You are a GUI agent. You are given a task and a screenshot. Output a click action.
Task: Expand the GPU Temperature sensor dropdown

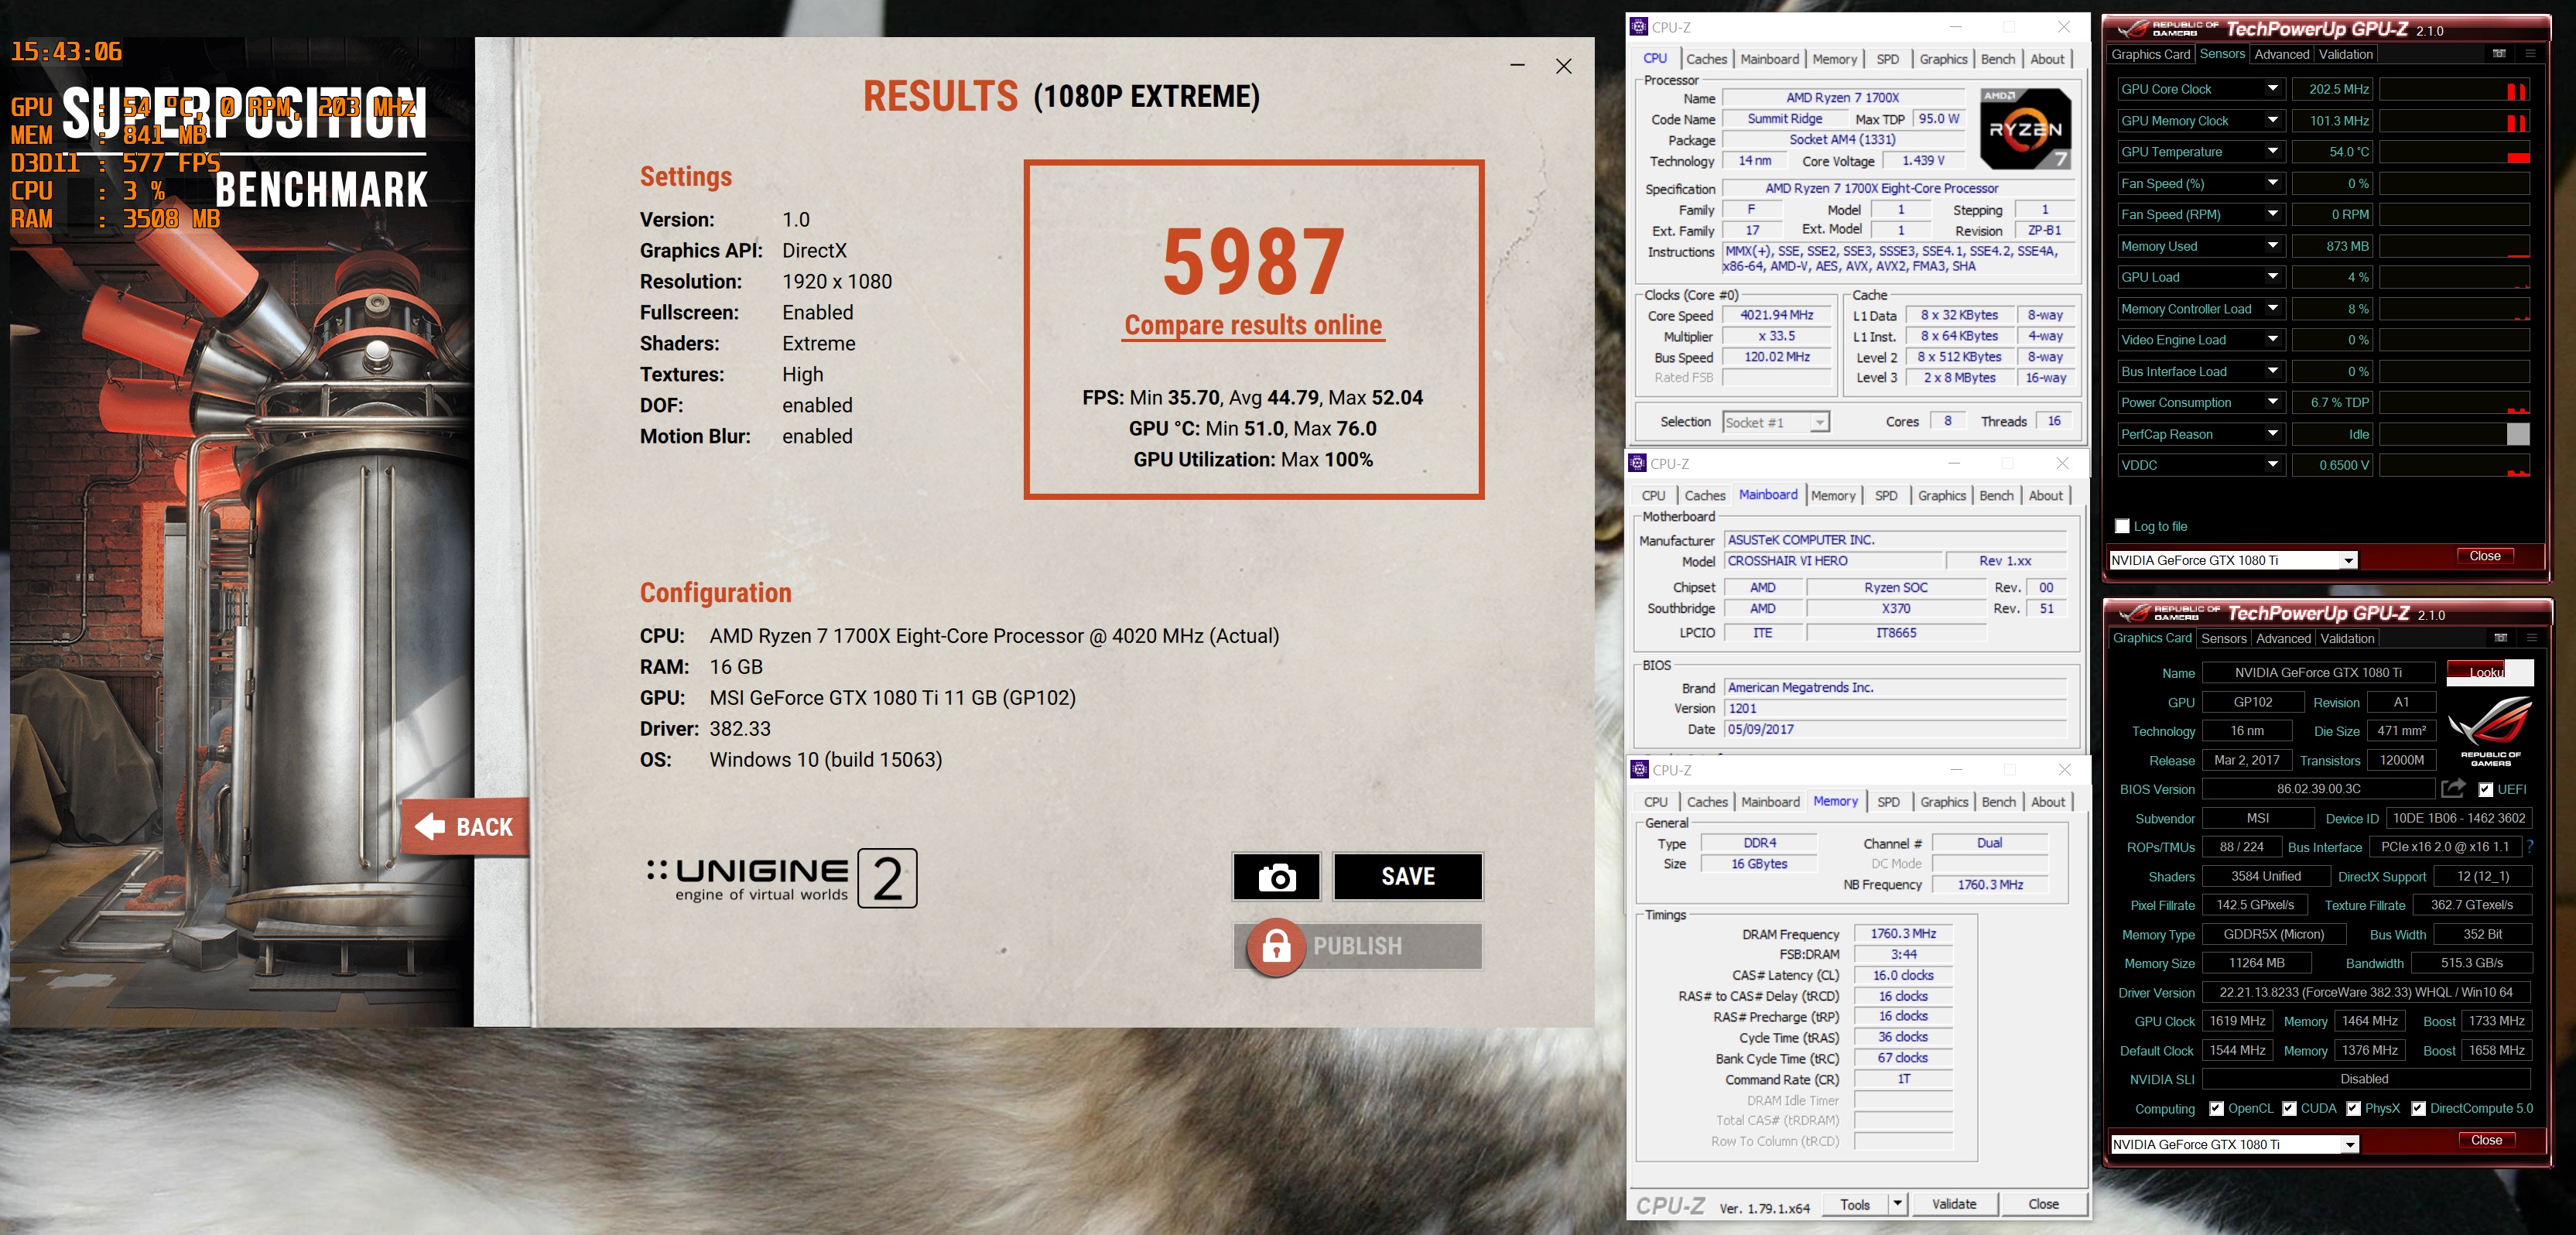click(2272, 152)
